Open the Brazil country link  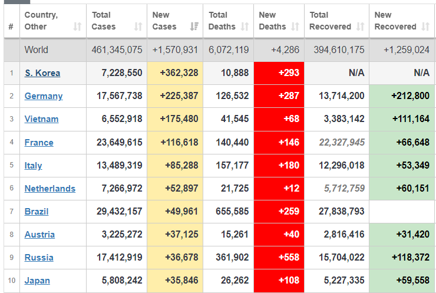tap(37, 212)
